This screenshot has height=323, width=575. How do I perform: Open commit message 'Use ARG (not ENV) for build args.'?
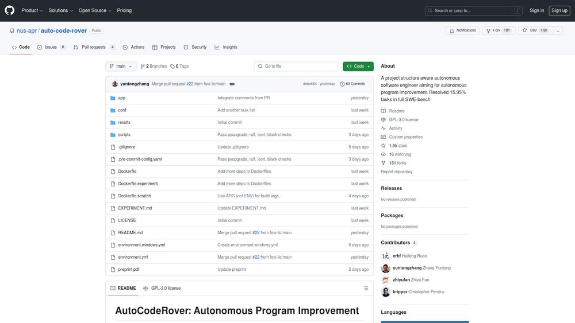coord(248,196)
